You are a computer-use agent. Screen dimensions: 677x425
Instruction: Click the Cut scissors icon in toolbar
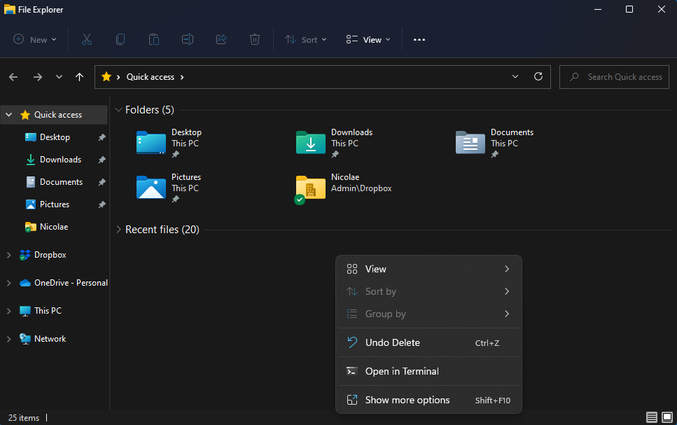coord(87,40)
